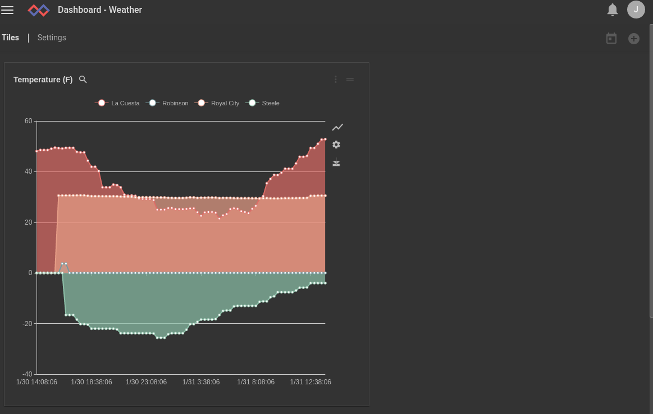
Task: Add a new tile with plus icon
Action: (x=634, y=39)
